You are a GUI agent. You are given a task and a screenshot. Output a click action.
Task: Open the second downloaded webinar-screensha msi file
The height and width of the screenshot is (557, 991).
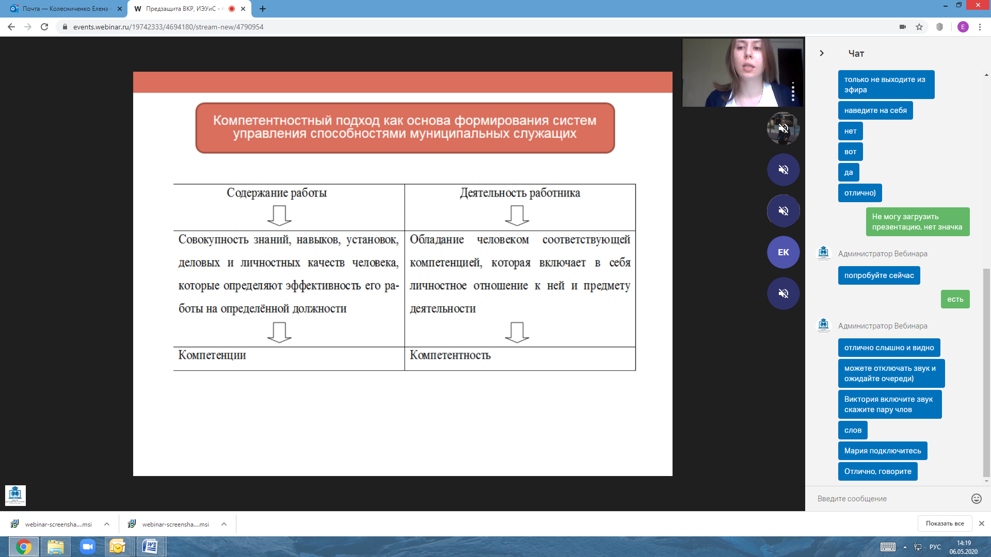169,524
